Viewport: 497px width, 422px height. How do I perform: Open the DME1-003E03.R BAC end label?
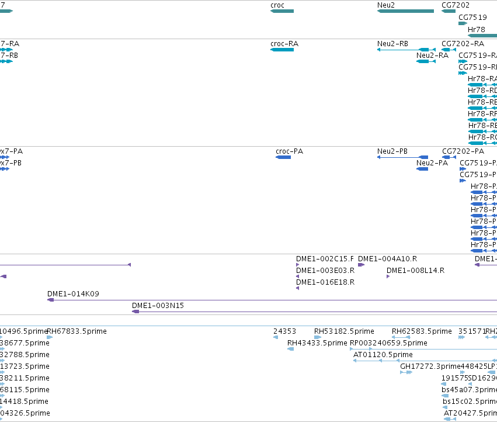325,271
